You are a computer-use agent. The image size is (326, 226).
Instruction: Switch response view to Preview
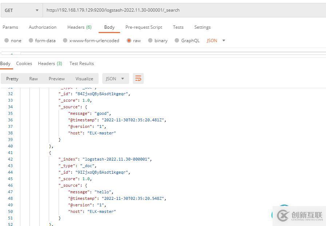[57, 78]
